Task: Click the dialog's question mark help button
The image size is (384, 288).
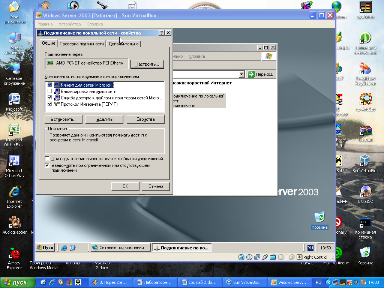Action: coord(161,33)
